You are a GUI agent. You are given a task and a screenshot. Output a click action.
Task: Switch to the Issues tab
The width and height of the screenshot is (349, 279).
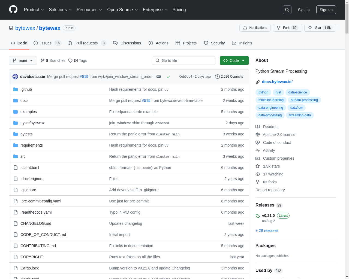47,43
